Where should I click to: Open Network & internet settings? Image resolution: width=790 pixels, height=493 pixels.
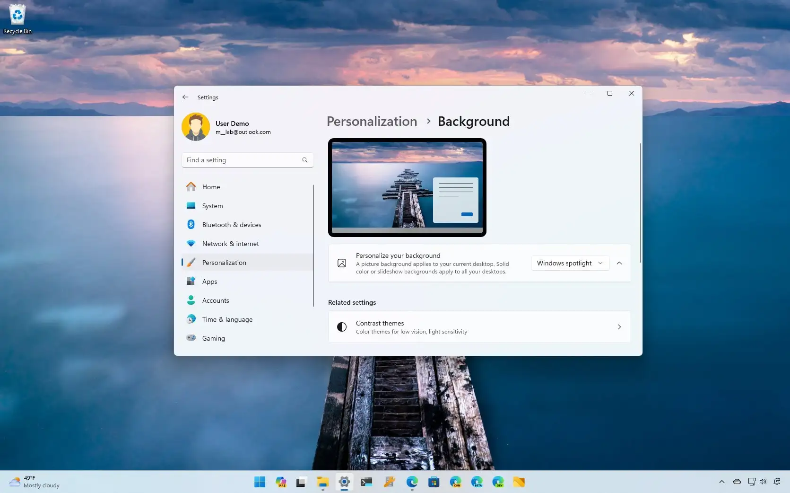(x=230, y=244)
